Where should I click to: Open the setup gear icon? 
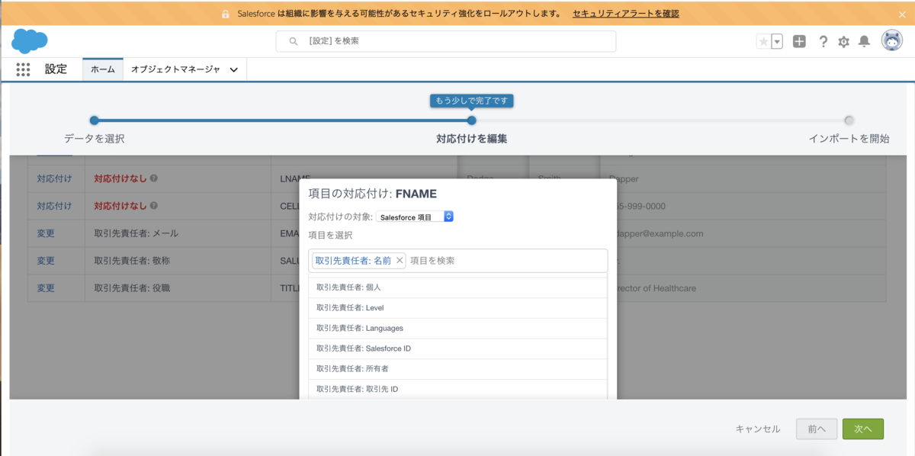(843, 42)
